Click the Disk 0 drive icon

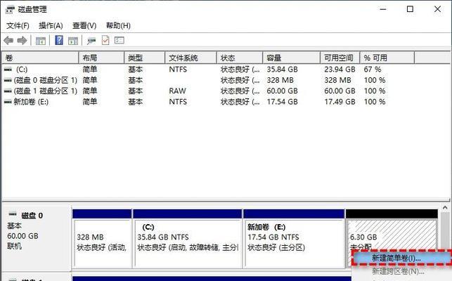[x=13, y=214]
